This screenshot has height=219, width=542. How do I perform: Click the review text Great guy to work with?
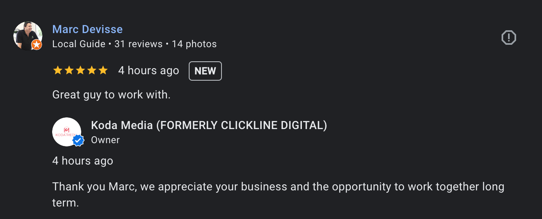coord(112,95)
